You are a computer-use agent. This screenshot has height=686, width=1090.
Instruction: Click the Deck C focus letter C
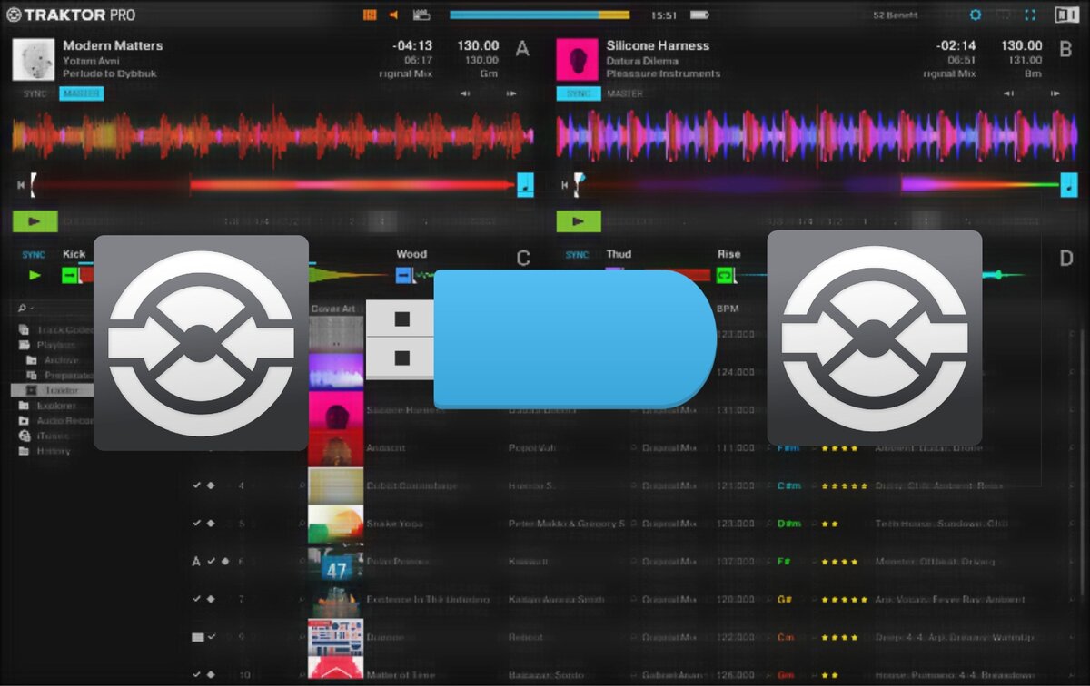pos(522,259)
